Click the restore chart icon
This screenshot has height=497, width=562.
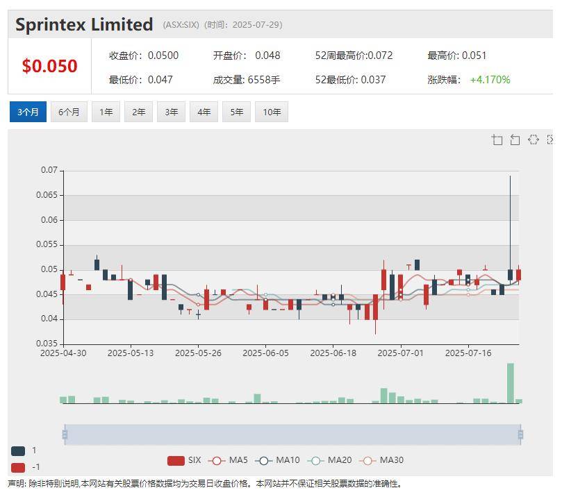click(533, 140)
